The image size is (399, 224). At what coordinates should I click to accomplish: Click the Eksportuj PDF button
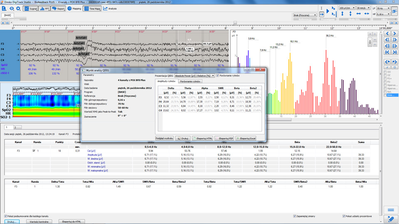coord(224,139)
